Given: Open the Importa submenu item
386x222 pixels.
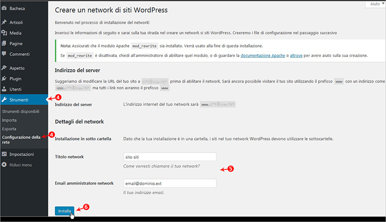Looking at the screenshot, I should 9,120.
